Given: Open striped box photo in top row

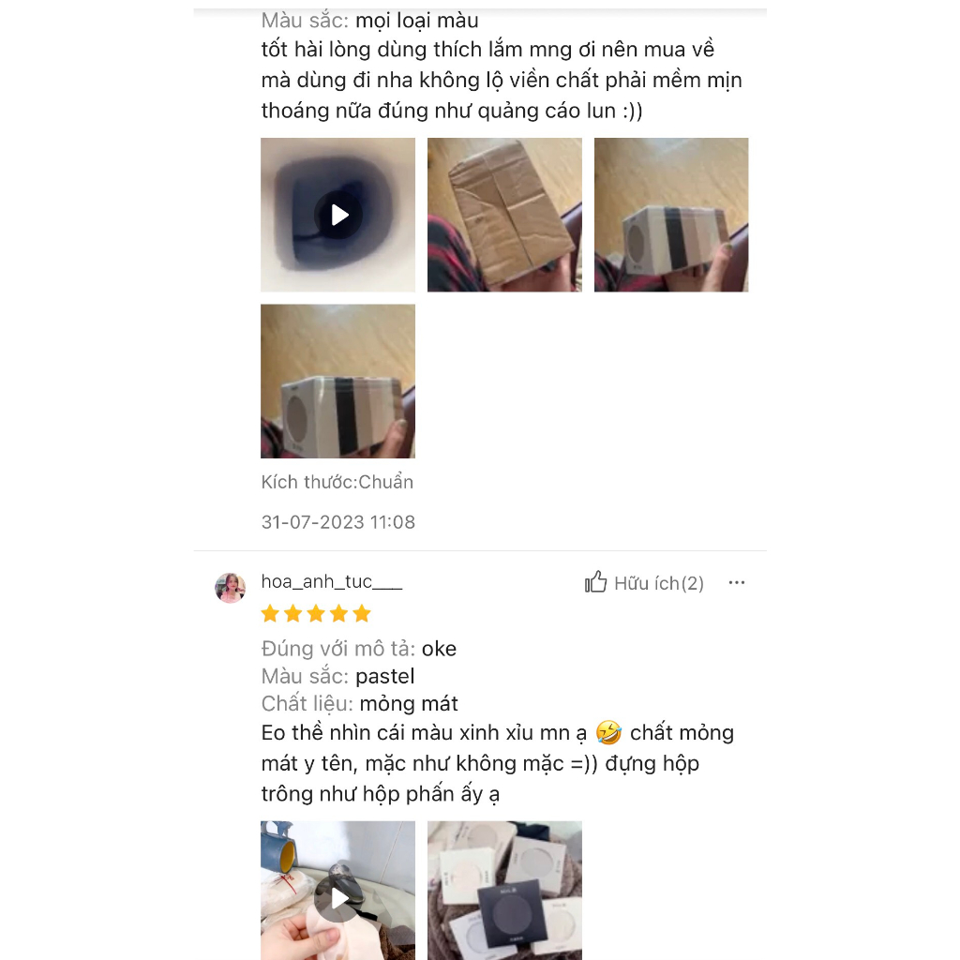Looking at the screenshot, I should pyautogui.click(x=671, y=215).
